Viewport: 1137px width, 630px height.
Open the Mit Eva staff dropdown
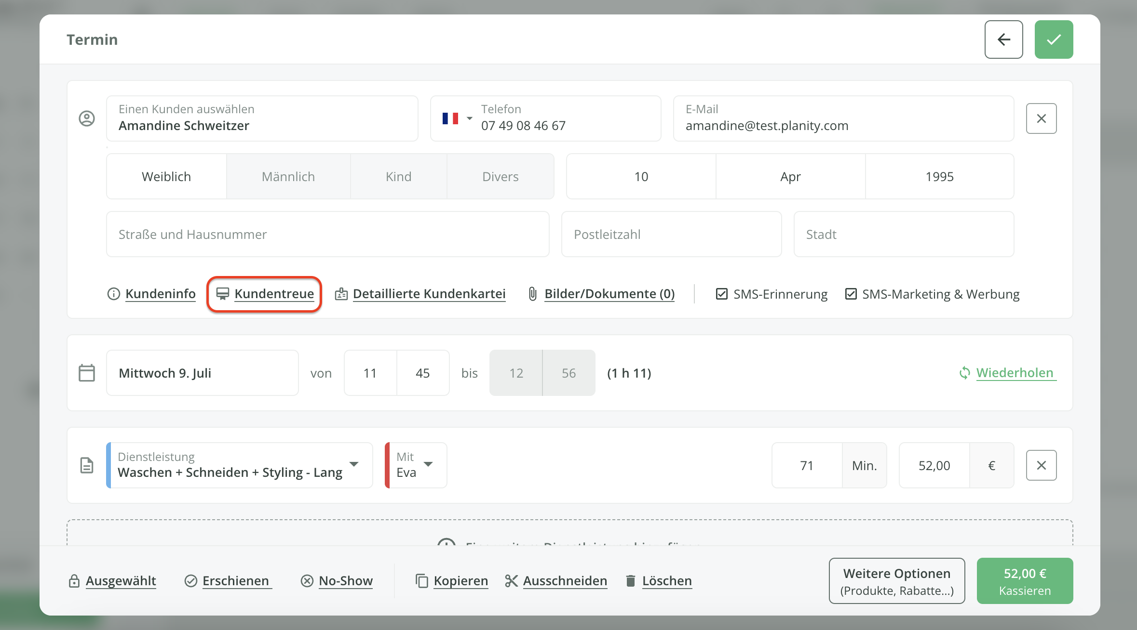tap(428, 464)
